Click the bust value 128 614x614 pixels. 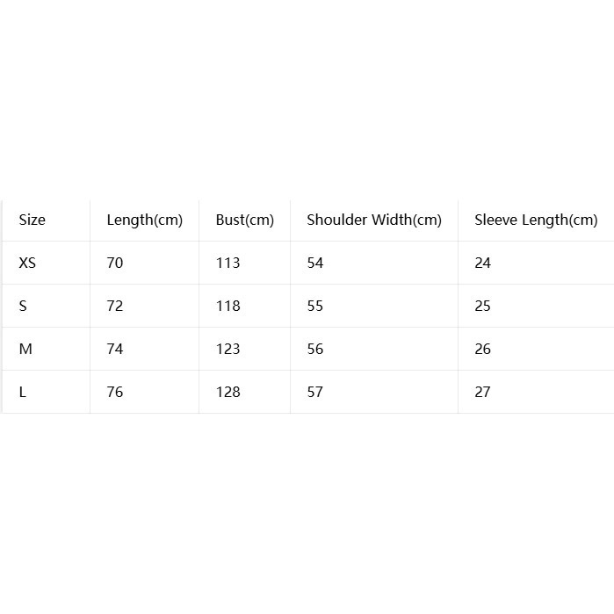(x=228, y=392)
